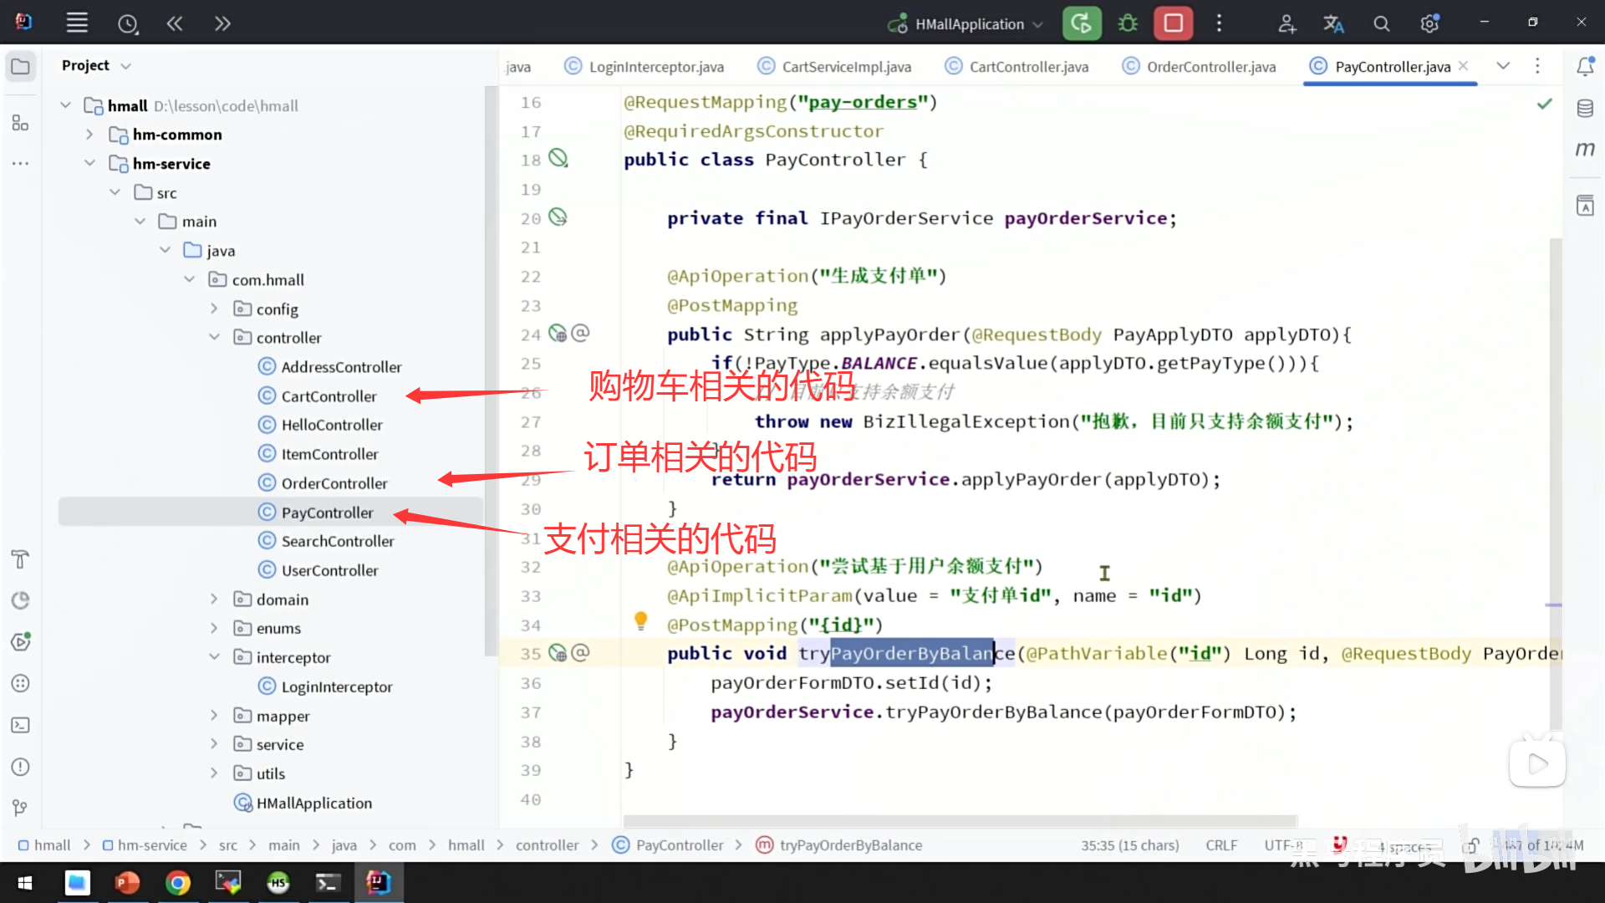Switch to the OrderController.java tab
The height and width of the screenshot is (903, 1605).
point(1210,67)
